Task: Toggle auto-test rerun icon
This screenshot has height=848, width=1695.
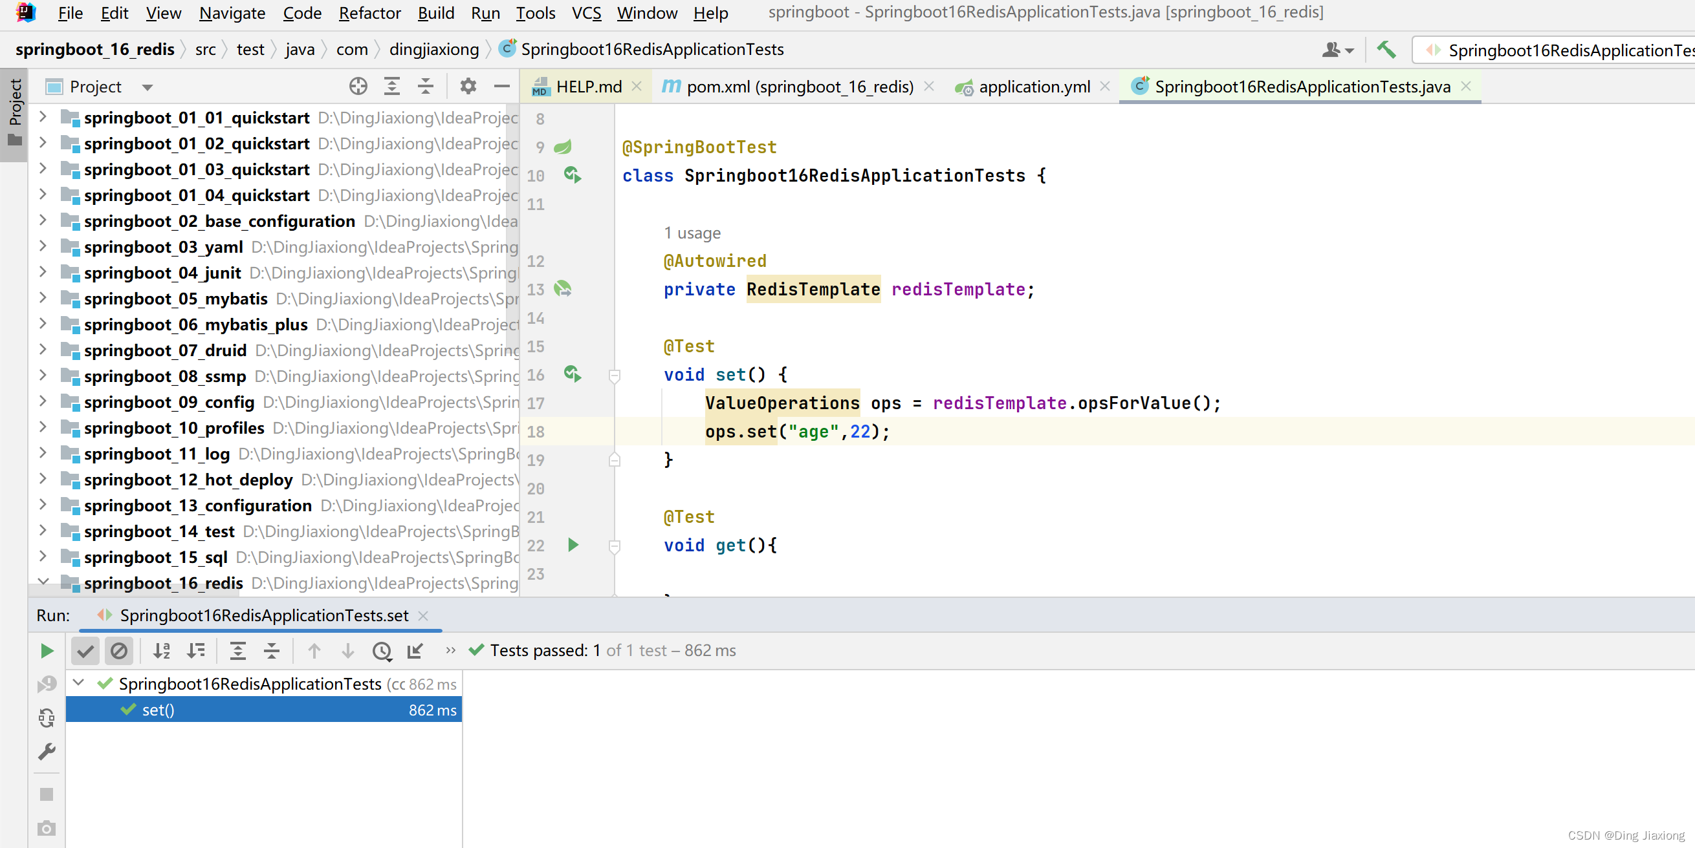Action: 47,718
